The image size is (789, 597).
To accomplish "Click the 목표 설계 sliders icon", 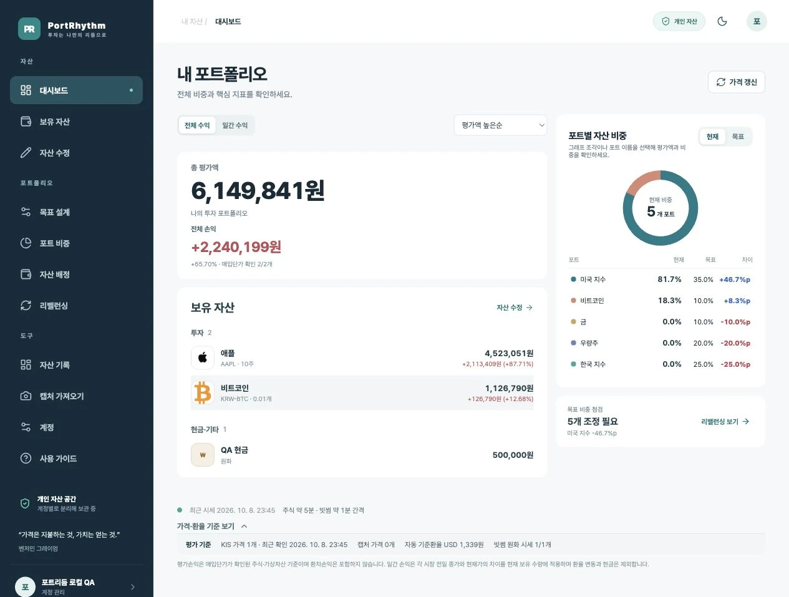I will pyautogui.click(x=26, y=211).
